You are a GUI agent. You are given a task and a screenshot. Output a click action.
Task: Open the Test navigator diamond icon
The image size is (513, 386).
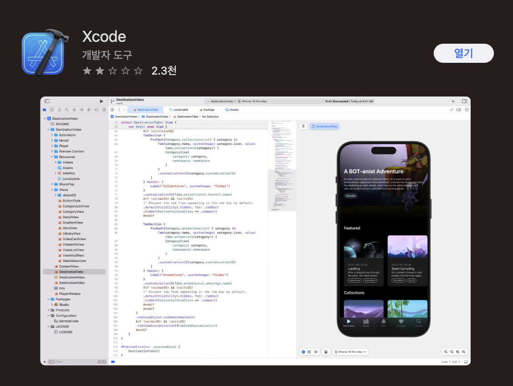click(82, 110)
